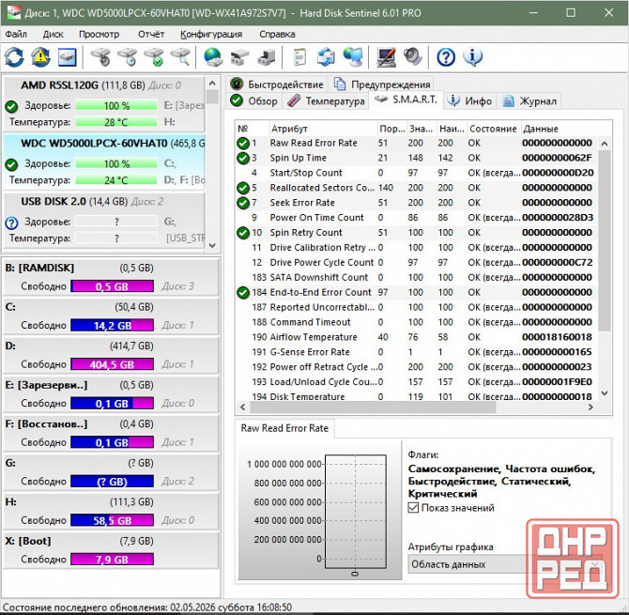Image resolution: width=629 pixels, height=615 pixels.
Task: Click the speaker sound toolbar icon
Action: [x=412, y=57]
